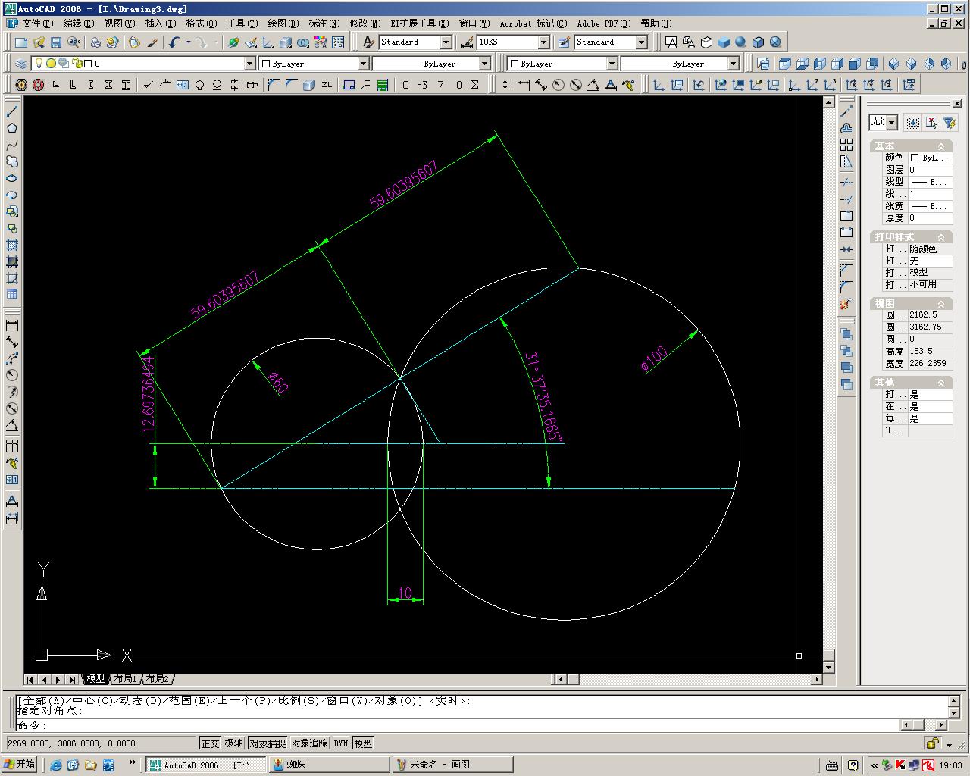This screenshot has width=970, height=776.
Task: Click the Text Style icon
Action: 369,42
